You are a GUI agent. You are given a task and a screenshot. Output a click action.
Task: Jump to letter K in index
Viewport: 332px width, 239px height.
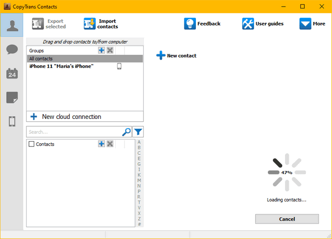[x=139, y=175]
